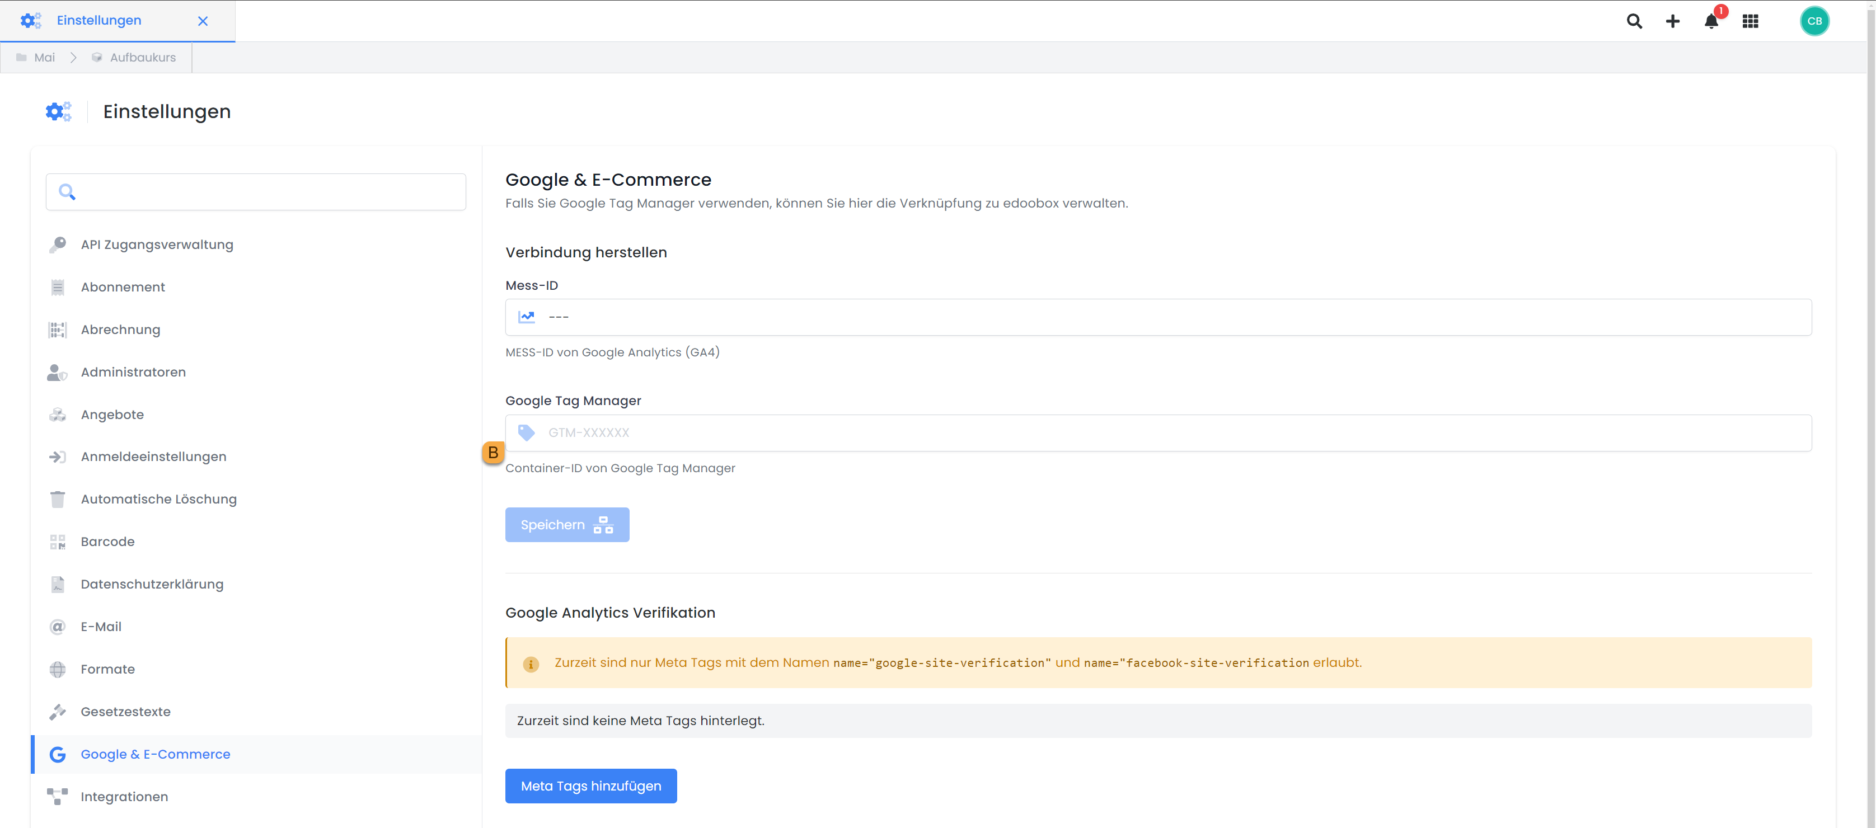Open the Aufbaukurs breadcrumb
1876x828 pixels.
[142, 58]
